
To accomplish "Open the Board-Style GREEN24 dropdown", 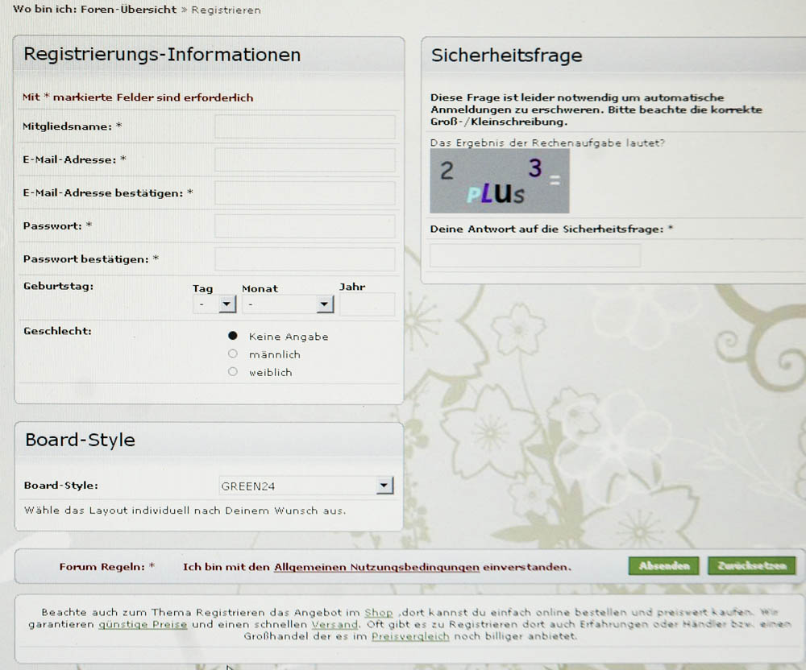I will (305, 486).
